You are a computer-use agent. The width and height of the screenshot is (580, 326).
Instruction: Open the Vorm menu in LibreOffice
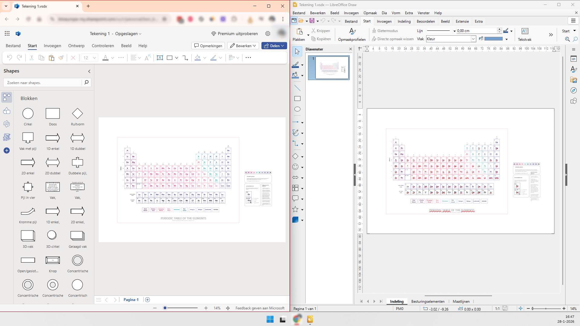click(396, 13)
